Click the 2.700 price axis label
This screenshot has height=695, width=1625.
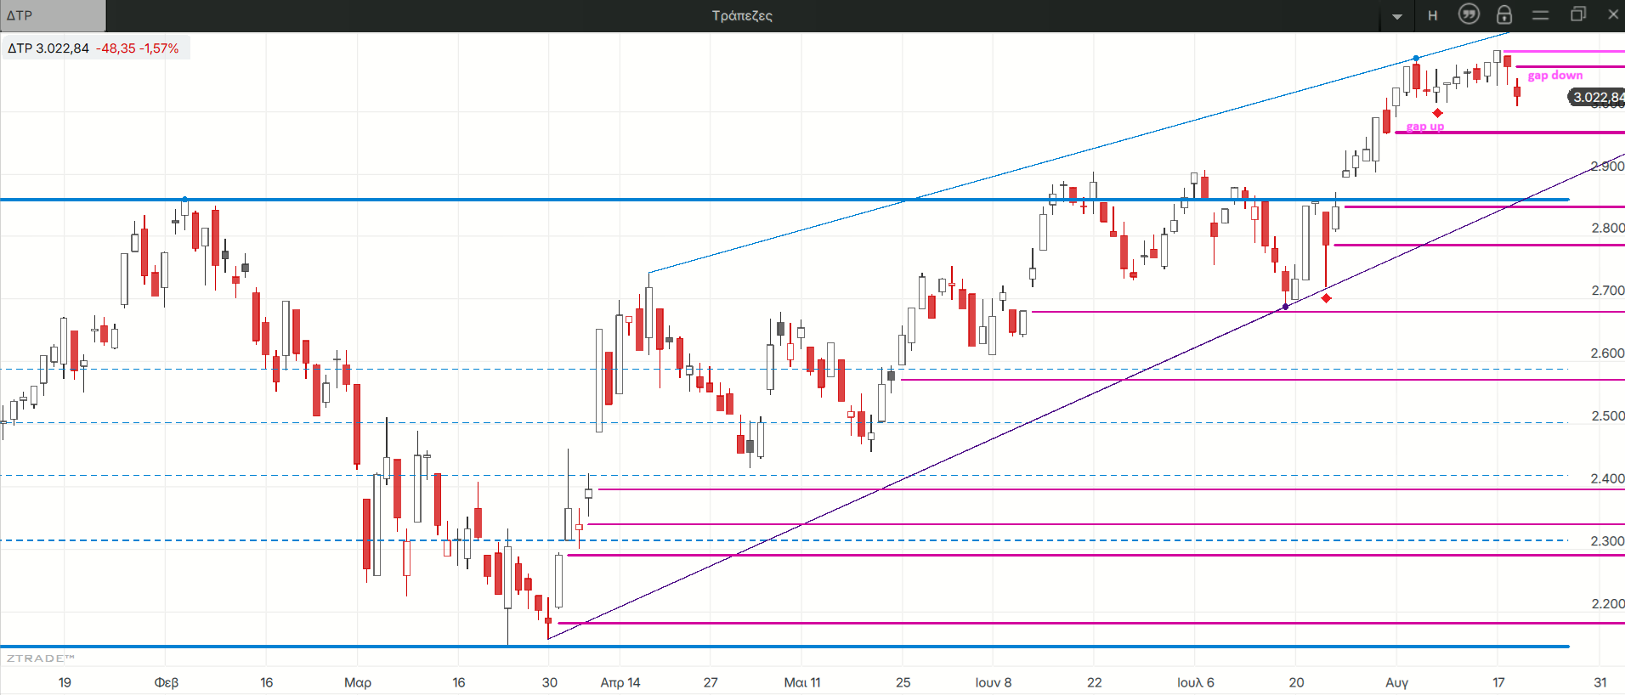[1608, 291]
